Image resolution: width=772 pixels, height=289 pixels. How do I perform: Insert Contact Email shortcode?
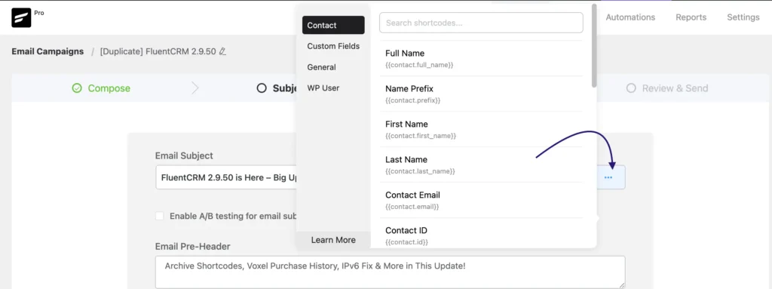481,200
